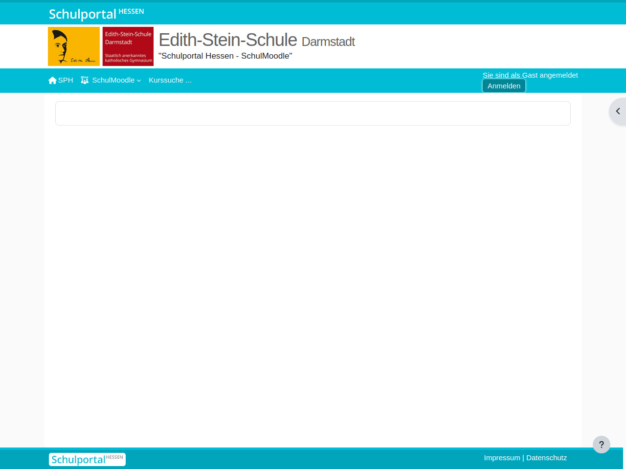The image size is (626, 469).
Task: Open the block drawer with left chevron
Action: [618, 111]
